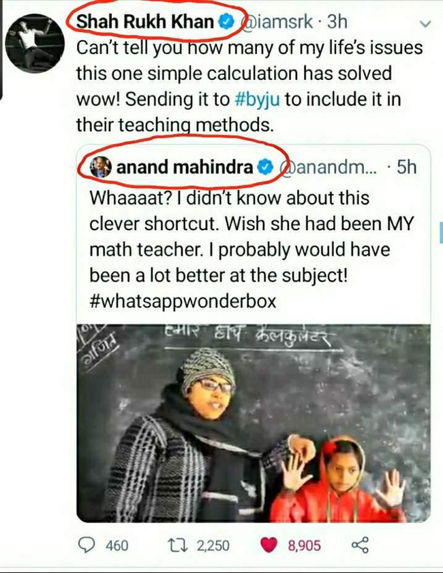443x573 pixels.
Task: Open the reply comment icon
Action: pos(87,545)
